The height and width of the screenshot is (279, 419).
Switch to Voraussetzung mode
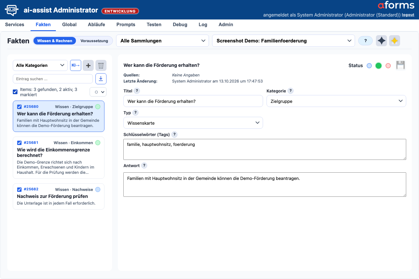coord(94,41)
